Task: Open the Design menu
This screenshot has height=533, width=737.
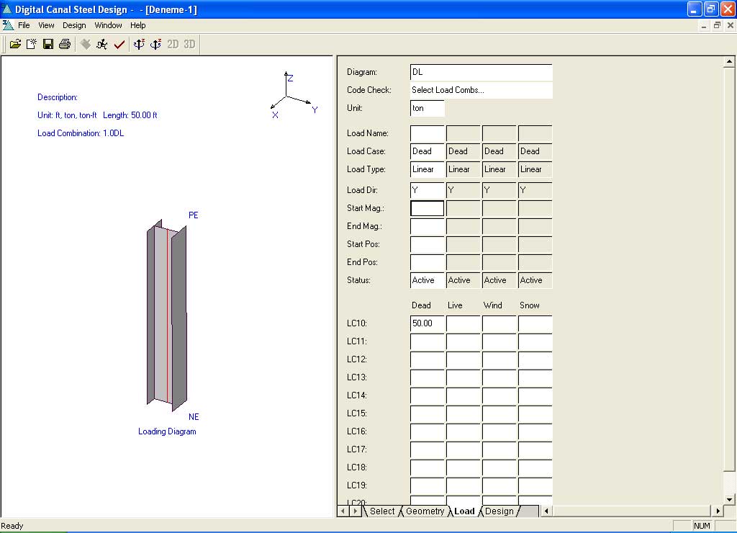Action: click(74, 25)
